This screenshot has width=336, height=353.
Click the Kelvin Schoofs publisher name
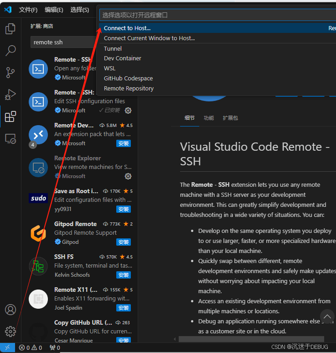72,275
